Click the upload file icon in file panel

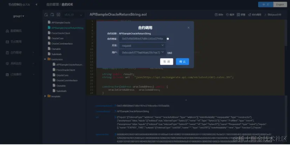pos(58,15)
